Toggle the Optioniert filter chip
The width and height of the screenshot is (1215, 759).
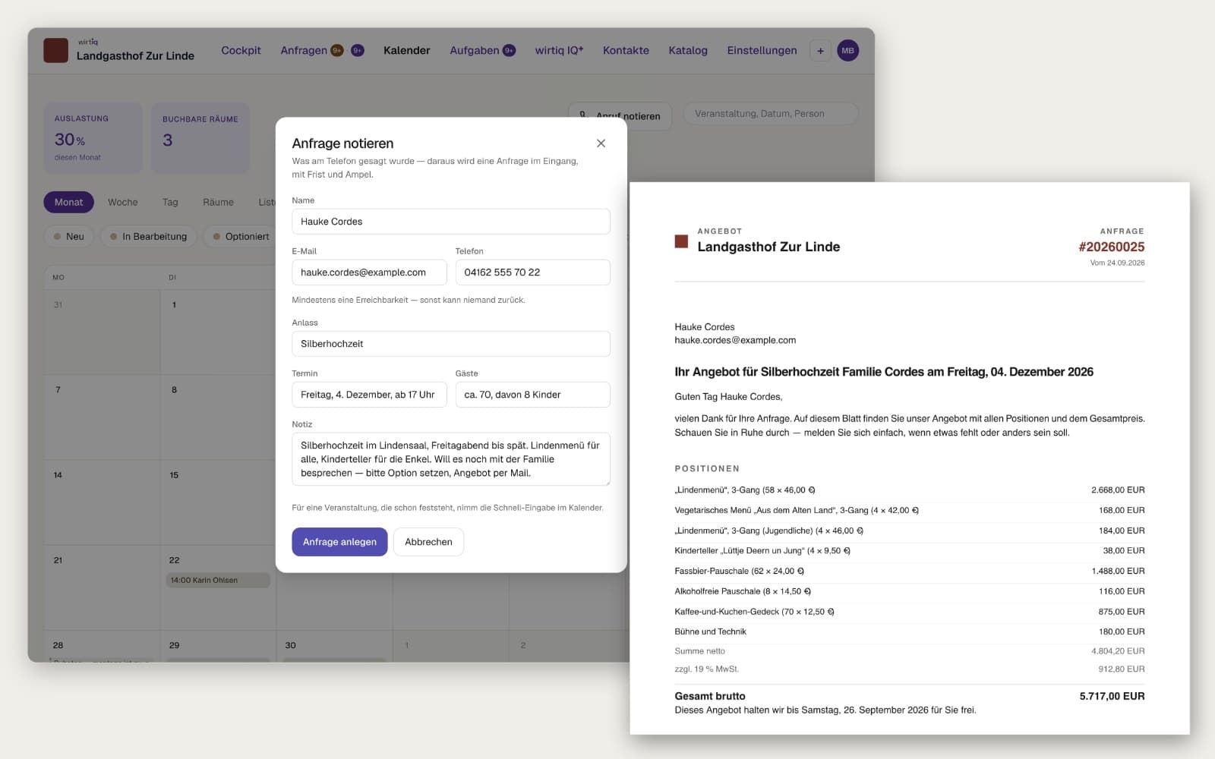(241, 236)
